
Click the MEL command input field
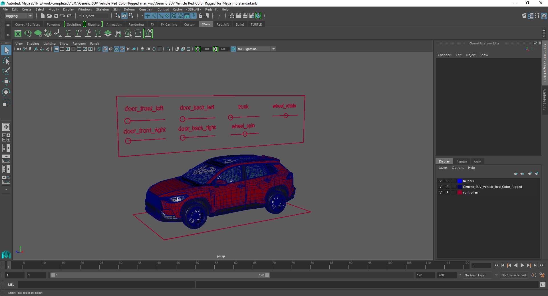[106, 284]
